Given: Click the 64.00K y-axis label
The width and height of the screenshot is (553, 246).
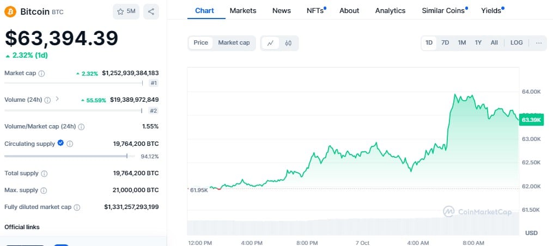Looking at the screenshot, I should (531, 91).
